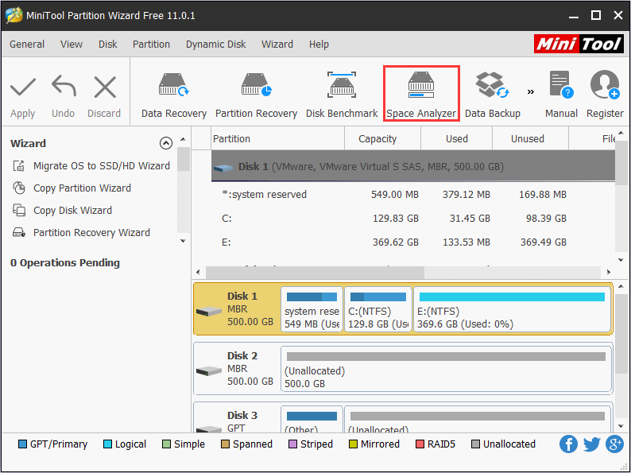Click down arrow of disk map scrollbar

pos(621,426)
